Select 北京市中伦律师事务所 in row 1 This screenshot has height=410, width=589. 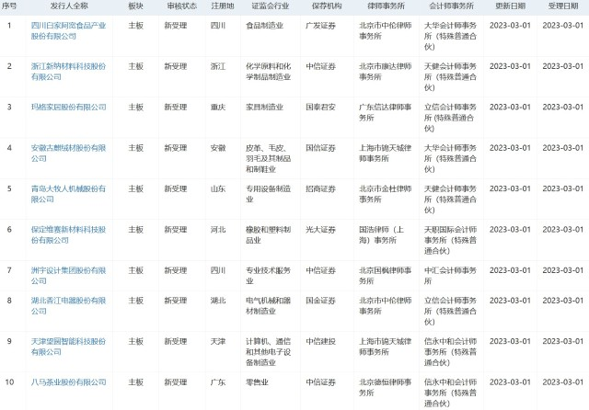pos(386,30)
